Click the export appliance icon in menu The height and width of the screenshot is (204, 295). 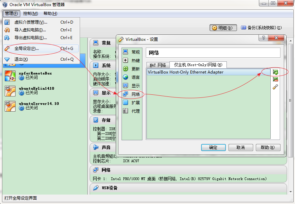click(7, 38)
